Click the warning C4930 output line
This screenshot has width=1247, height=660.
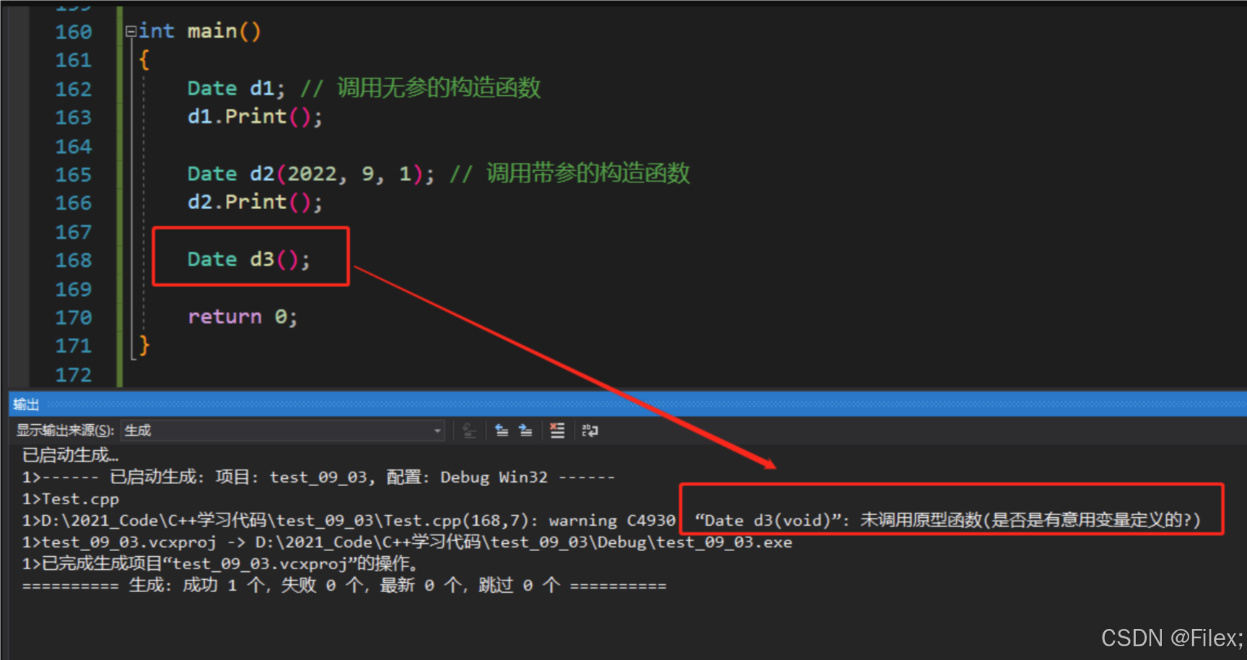(x=611, y=520)
